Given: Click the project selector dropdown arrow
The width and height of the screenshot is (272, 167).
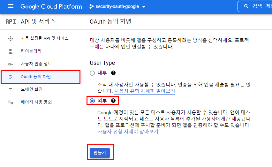Looking at the screenshot, I should click(143, 7).
